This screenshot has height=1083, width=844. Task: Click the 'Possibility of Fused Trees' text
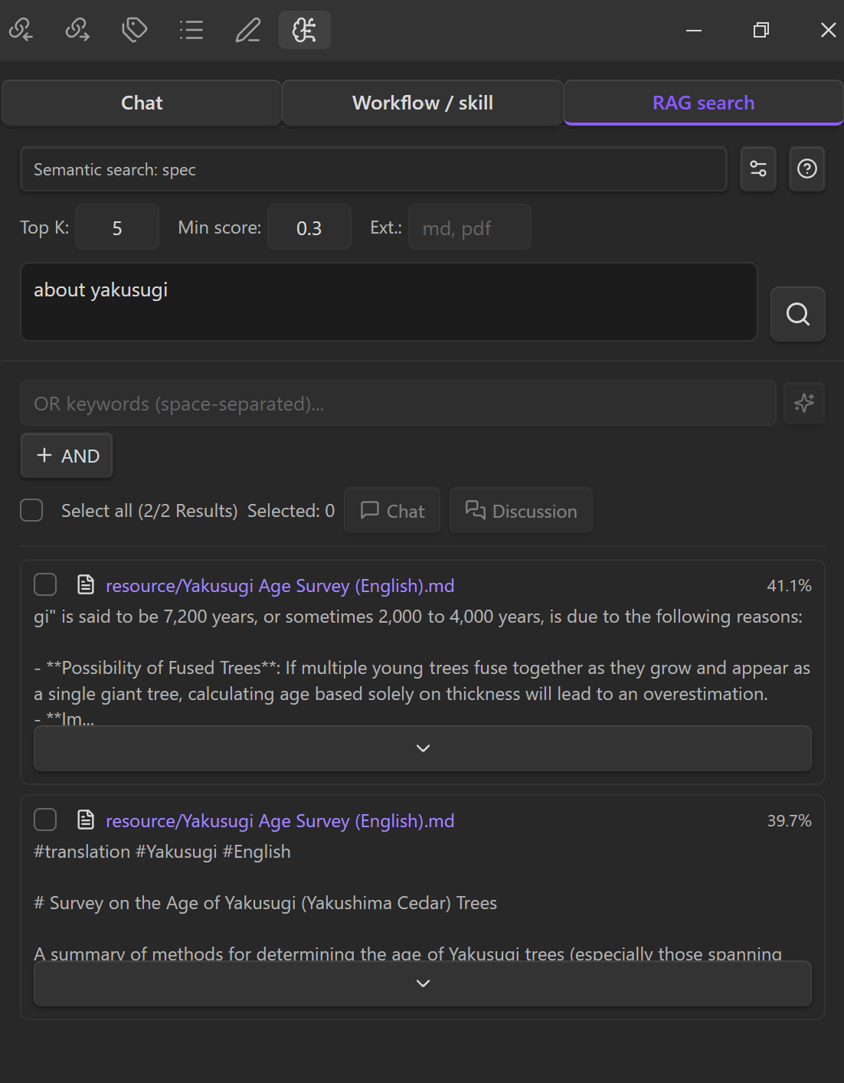161,668
